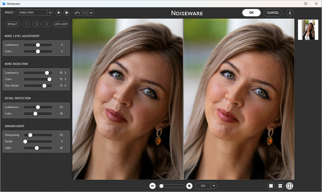Click the zoom in plus icon

point(189,186)
